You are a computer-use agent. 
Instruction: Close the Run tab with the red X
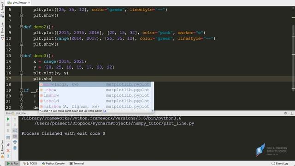click(8, 151)
